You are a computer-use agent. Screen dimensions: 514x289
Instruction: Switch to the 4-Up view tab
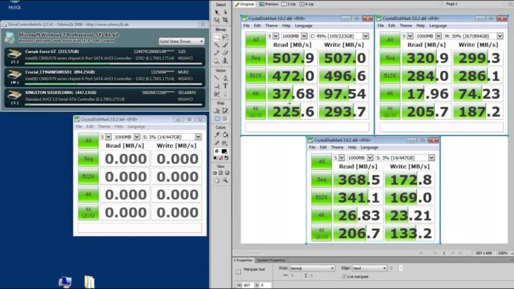pos(307,4)
